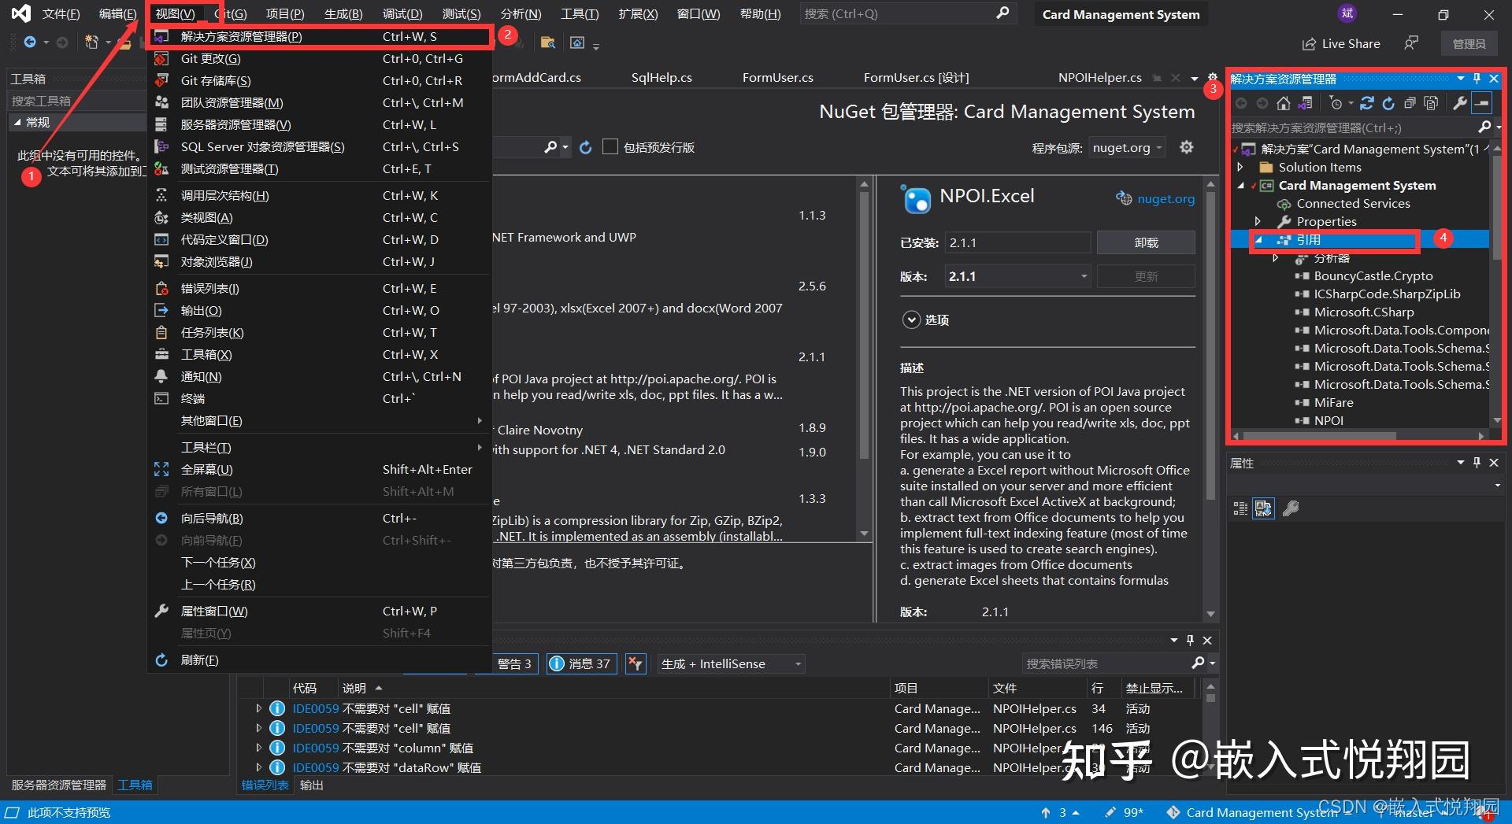Click the NuGet settings gear icon

click(x=1187, y=146)
